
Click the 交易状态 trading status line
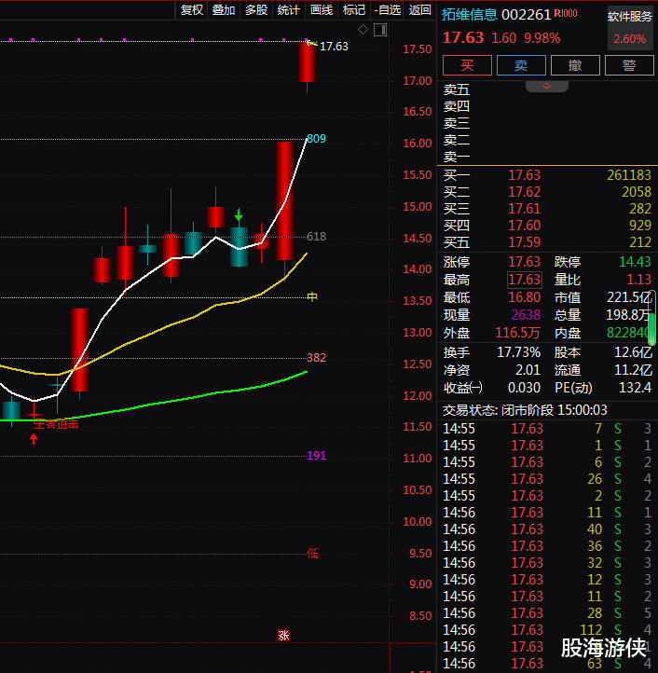pyautogui.click(x=525, y=410)
